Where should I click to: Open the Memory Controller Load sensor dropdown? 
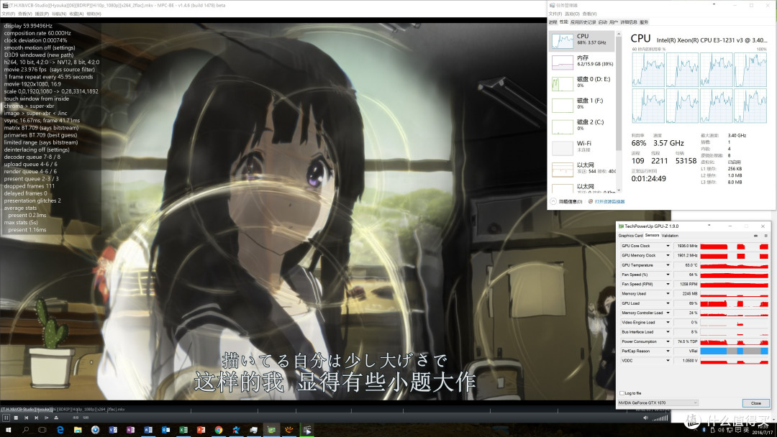pos(668,313)
